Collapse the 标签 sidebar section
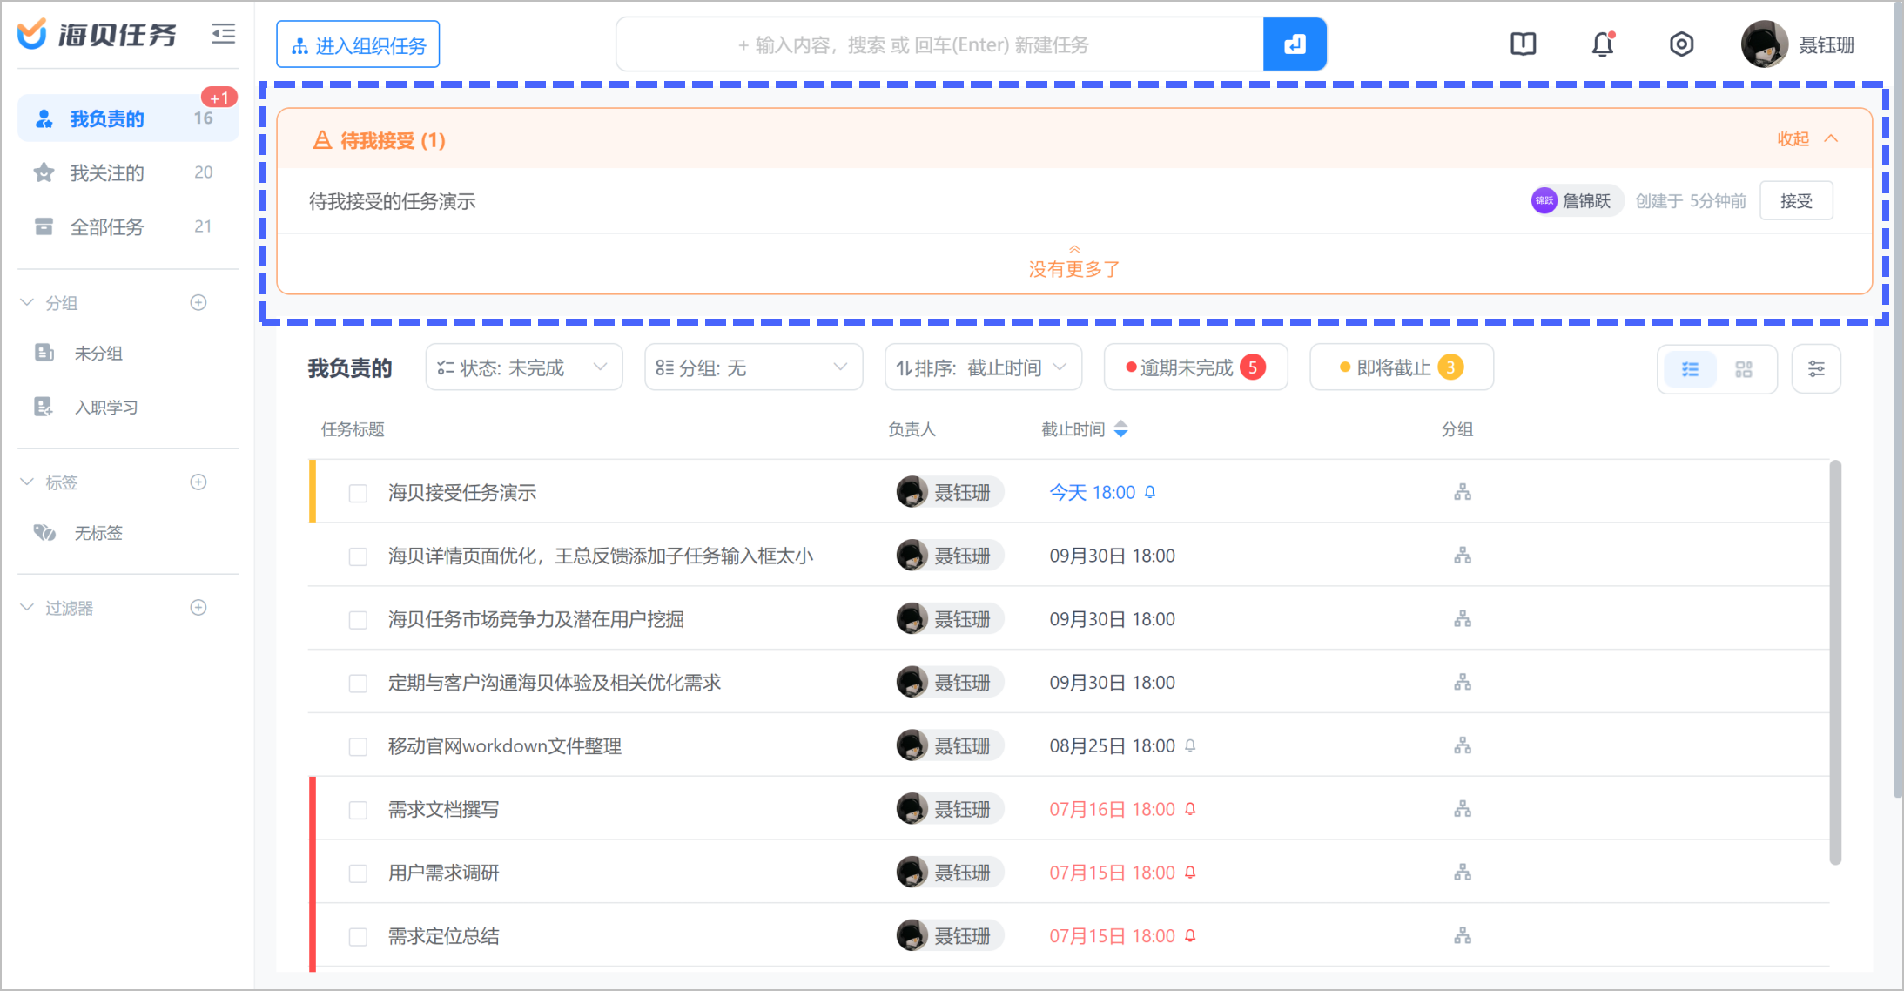 pyautogui.click(x=27, y=482)
